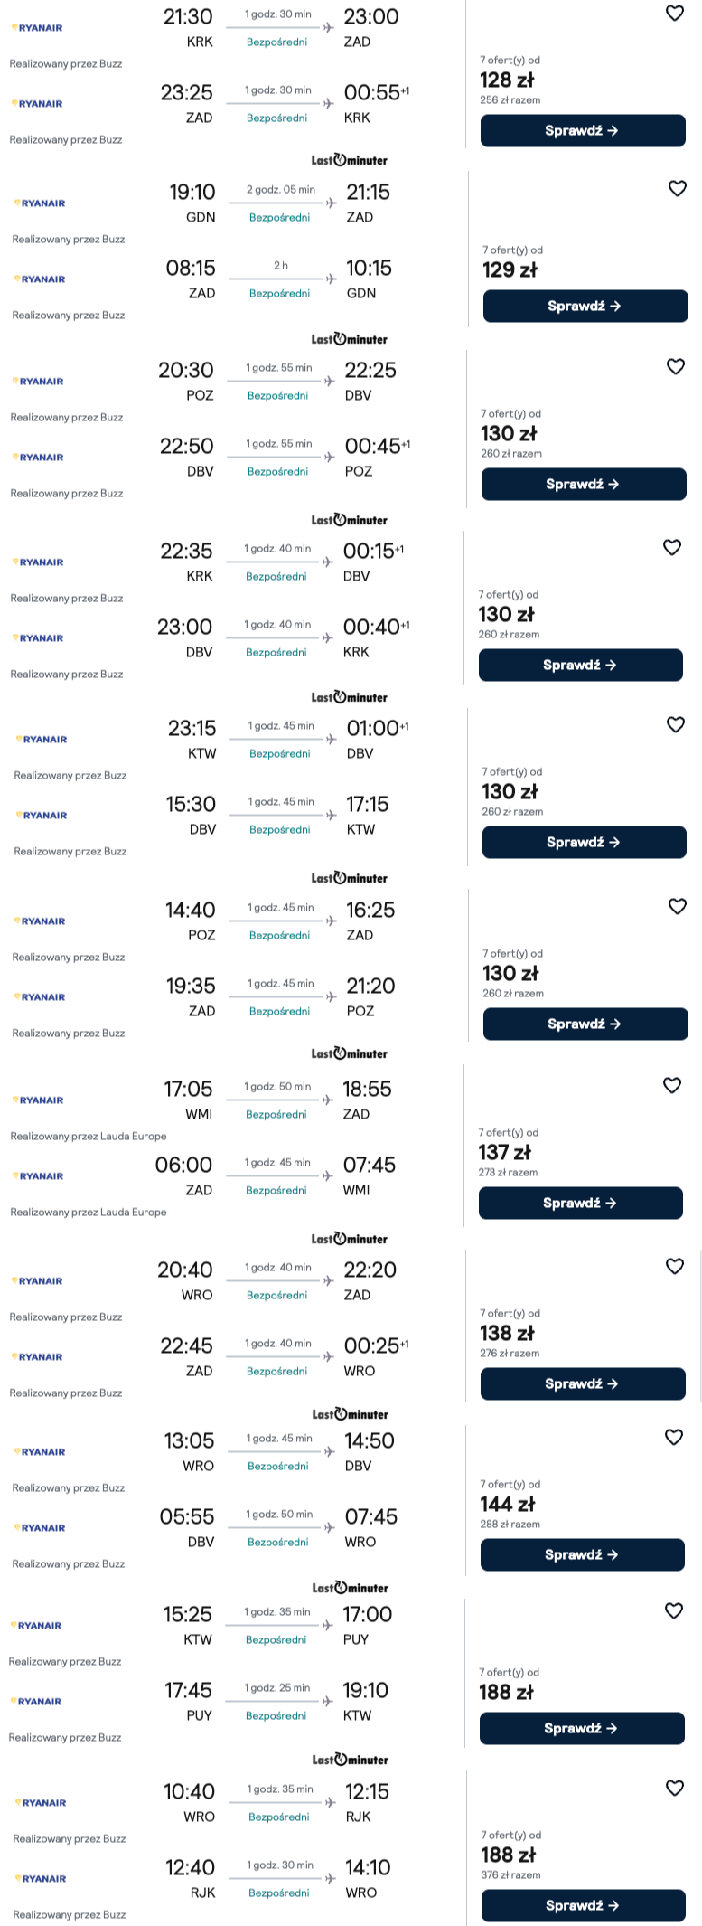Click the heart on the GDN–ZAD 129 zł offer

tap(677, 189)
